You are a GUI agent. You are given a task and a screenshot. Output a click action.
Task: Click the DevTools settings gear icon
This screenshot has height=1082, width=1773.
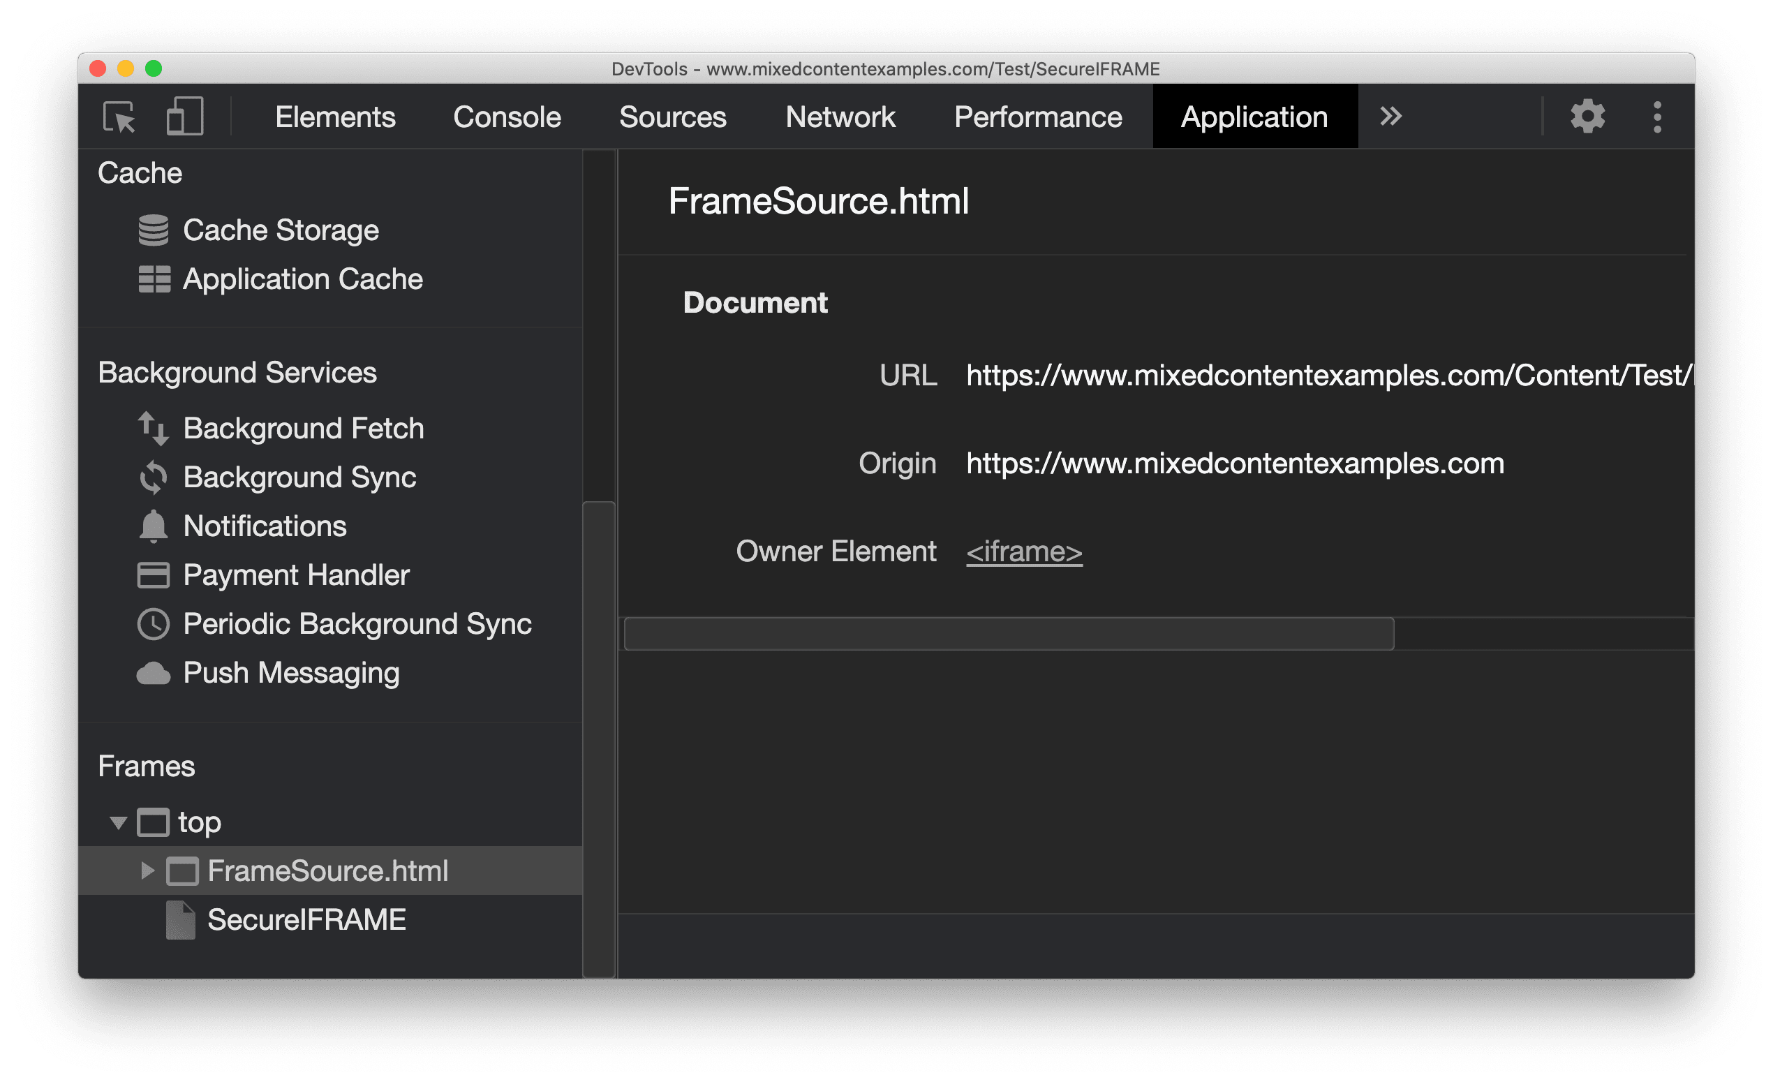pos(1587,115)
